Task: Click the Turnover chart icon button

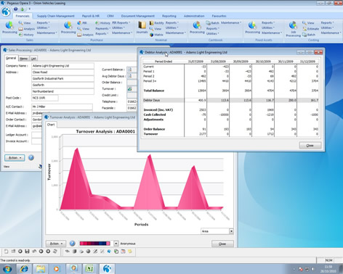Action: point(130,89)
